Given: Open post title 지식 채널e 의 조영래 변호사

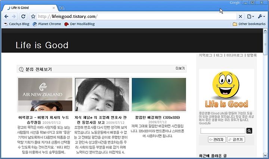Looking at the screenshot, I should coord(101,120).
